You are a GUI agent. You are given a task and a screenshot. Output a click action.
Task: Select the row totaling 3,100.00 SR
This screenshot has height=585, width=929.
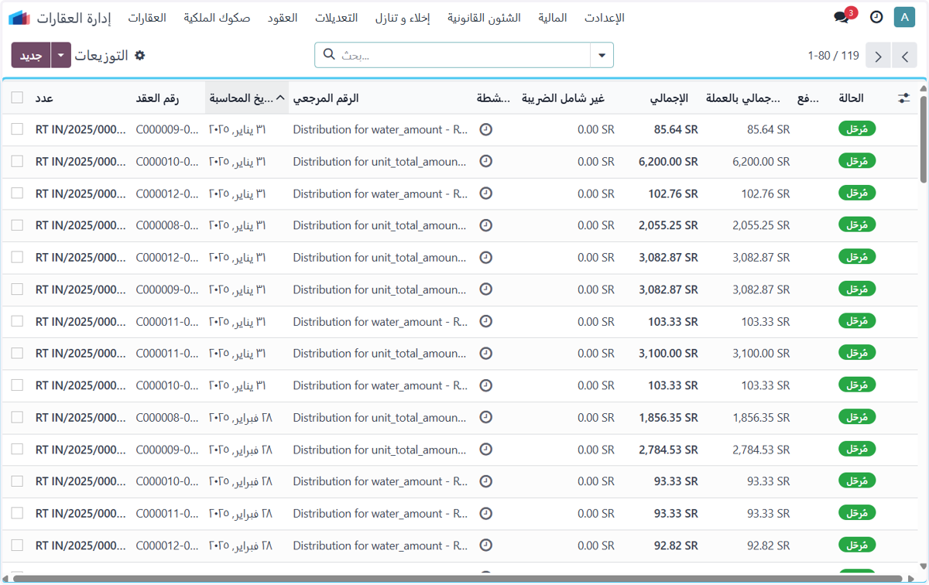tap(17, 354)
